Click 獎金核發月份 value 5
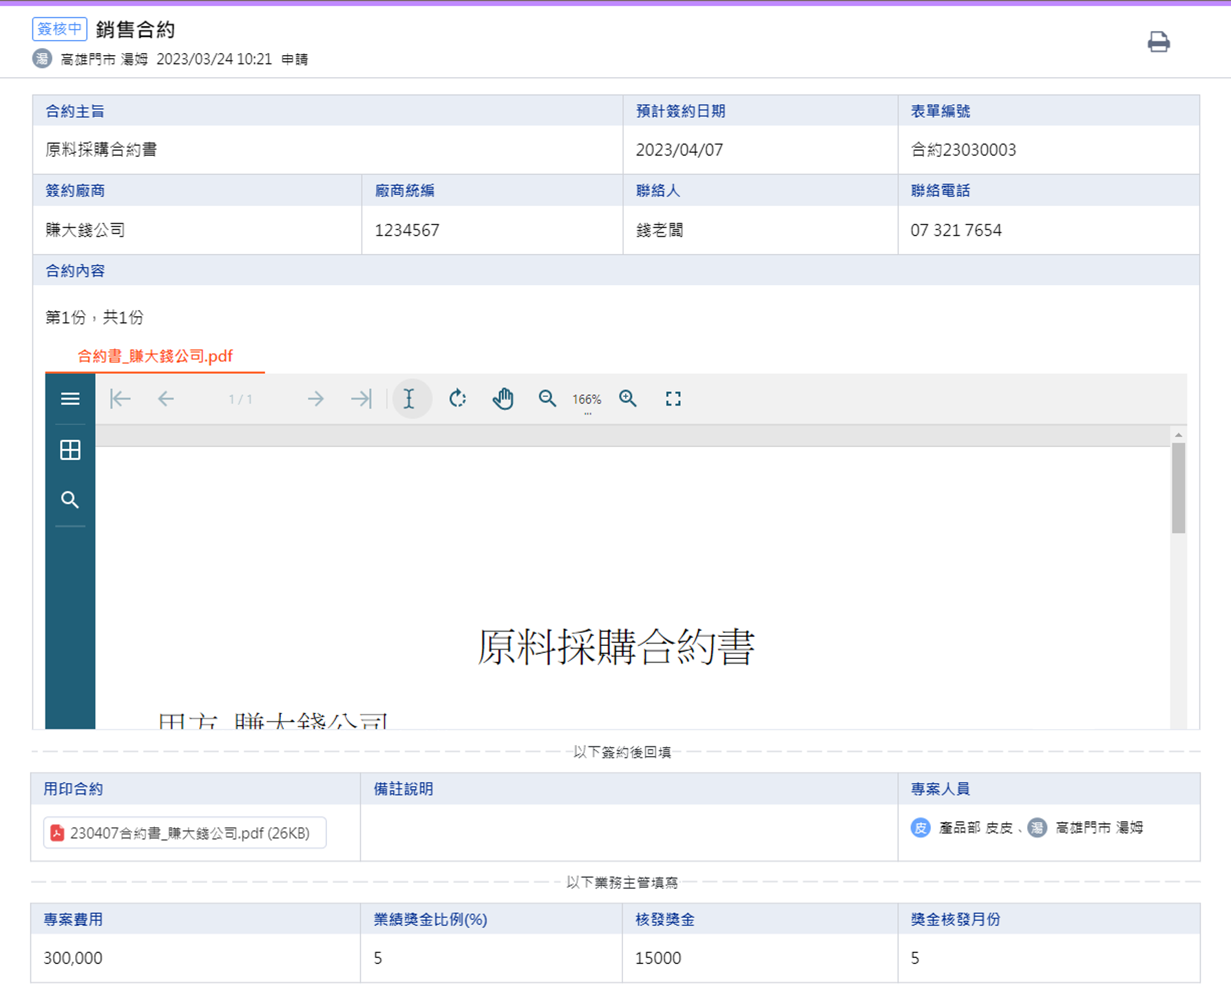1231x1004 pixels. point(915,958)
